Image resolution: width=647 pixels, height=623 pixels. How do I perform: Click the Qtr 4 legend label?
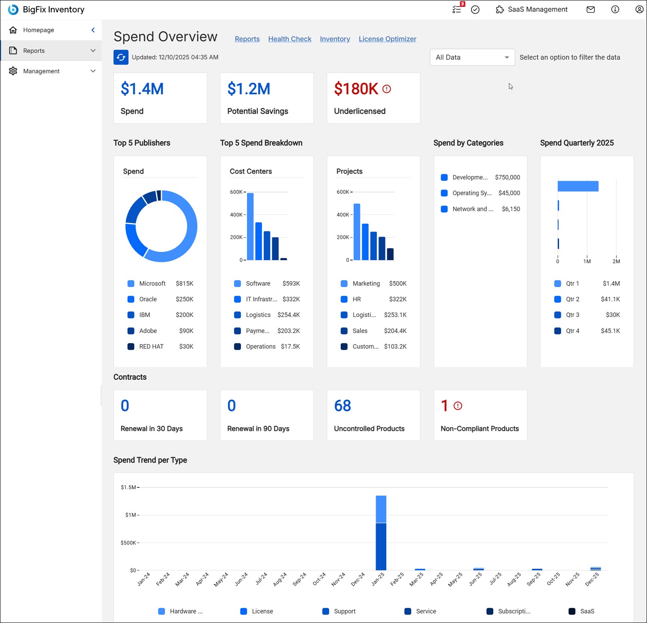pos(572,331)
